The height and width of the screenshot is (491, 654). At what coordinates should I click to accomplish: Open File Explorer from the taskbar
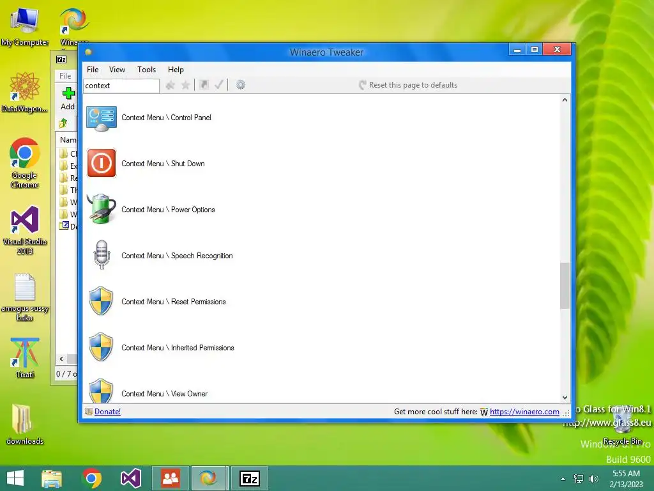(52, 478)
